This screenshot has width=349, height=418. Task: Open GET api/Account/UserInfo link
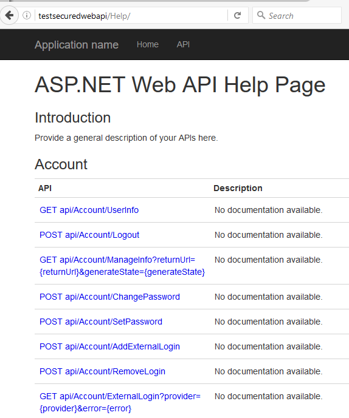tap(89, 210)
